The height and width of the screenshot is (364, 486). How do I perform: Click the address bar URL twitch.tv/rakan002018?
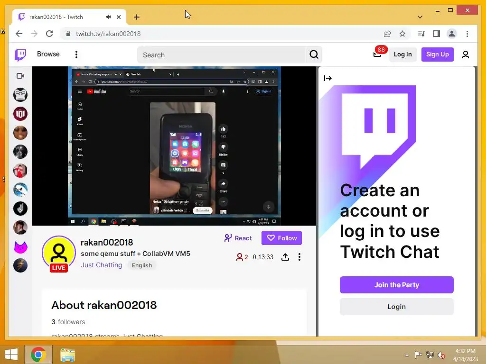(108, 34)
